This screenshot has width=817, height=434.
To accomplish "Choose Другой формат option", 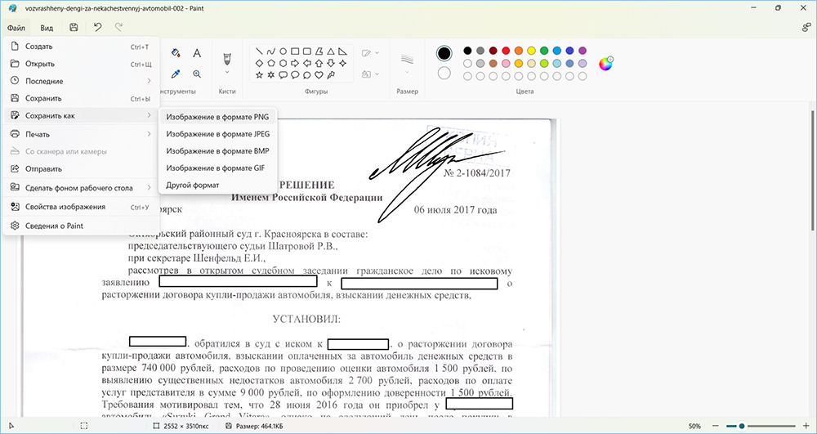I will point(218,185).
